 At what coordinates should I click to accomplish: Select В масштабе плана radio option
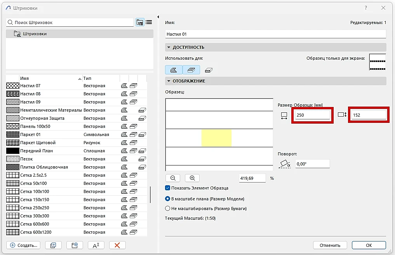click(x=167, y=199)
